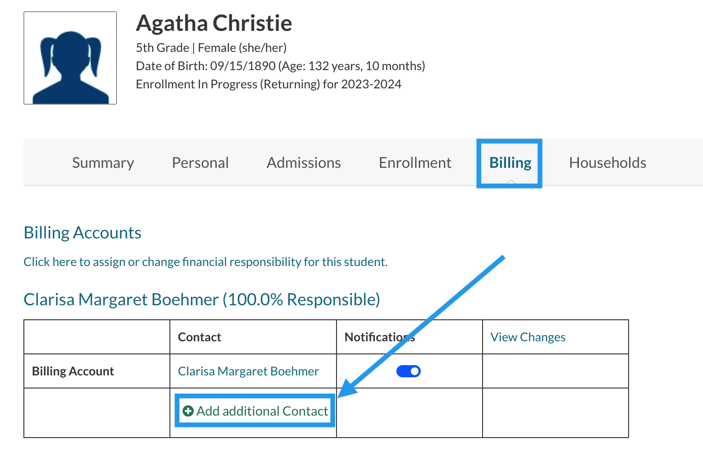Click the Contact column header
Screen dimensions: 703x475
[199, 337]
